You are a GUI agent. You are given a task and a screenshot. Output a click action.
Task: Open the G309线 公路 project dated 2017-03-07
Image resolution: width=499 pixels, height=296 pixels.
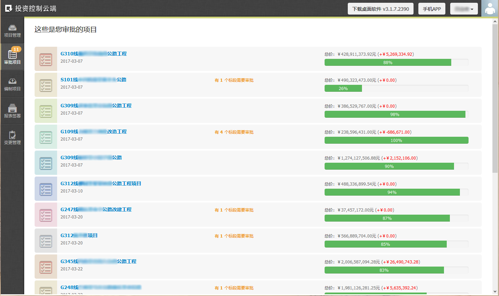coord(91,158)
